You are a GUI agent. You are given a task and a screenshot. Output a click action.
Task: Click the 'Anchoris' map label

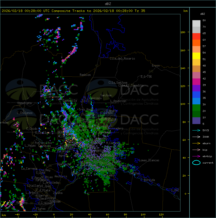tap(61, 176)
